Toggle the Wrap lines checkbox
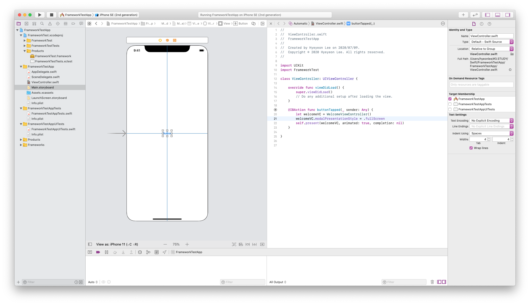 (x=471, y=148)
